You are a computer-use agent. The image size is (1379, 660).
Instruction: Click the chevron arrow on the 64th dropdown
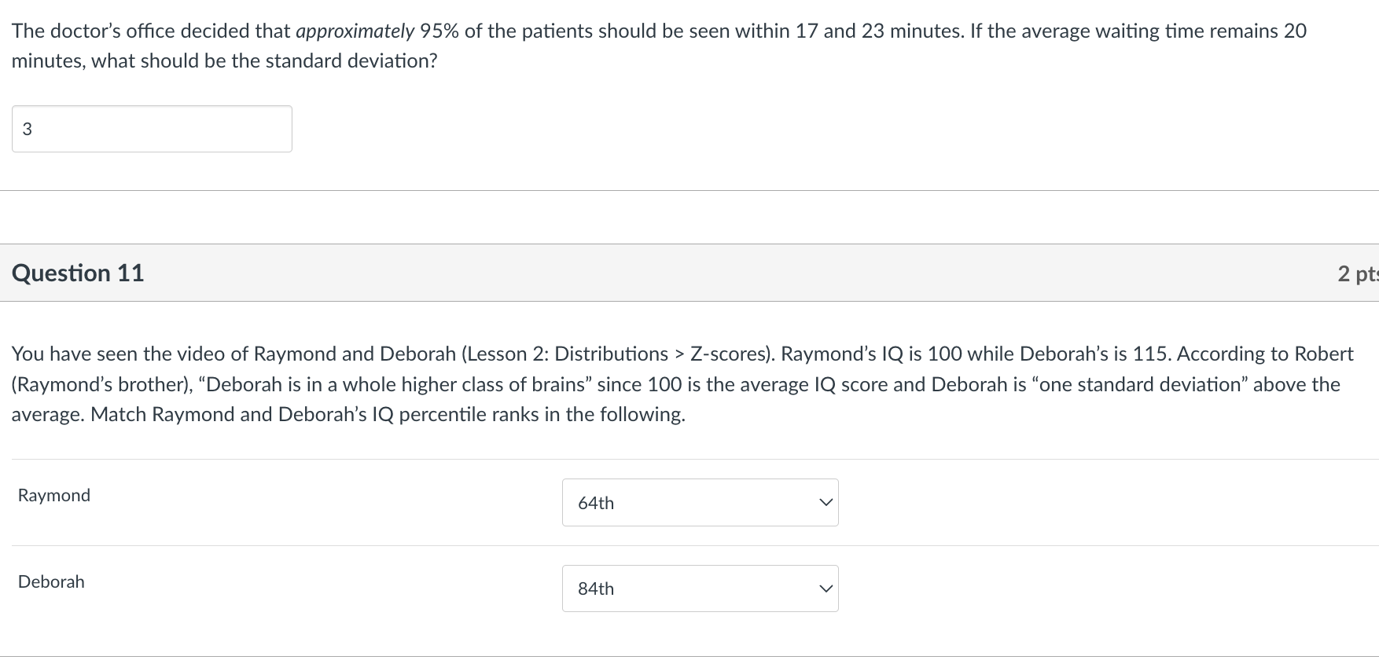click(825, 503)
